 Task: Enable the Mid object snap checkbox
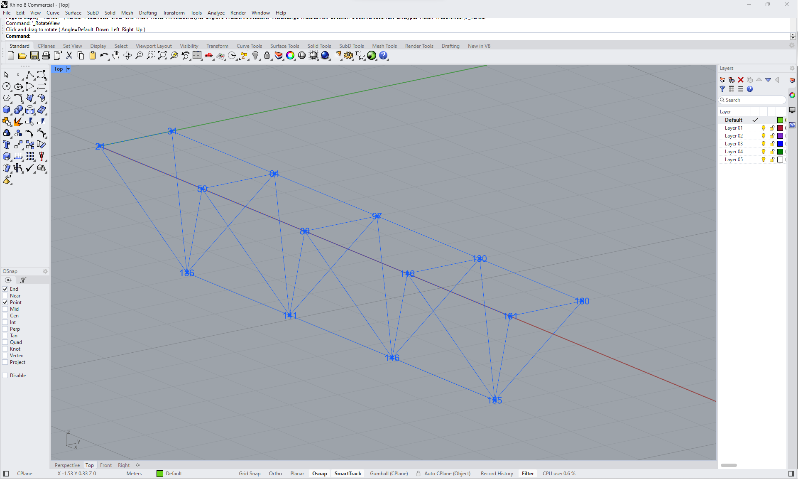pos(4,309)
